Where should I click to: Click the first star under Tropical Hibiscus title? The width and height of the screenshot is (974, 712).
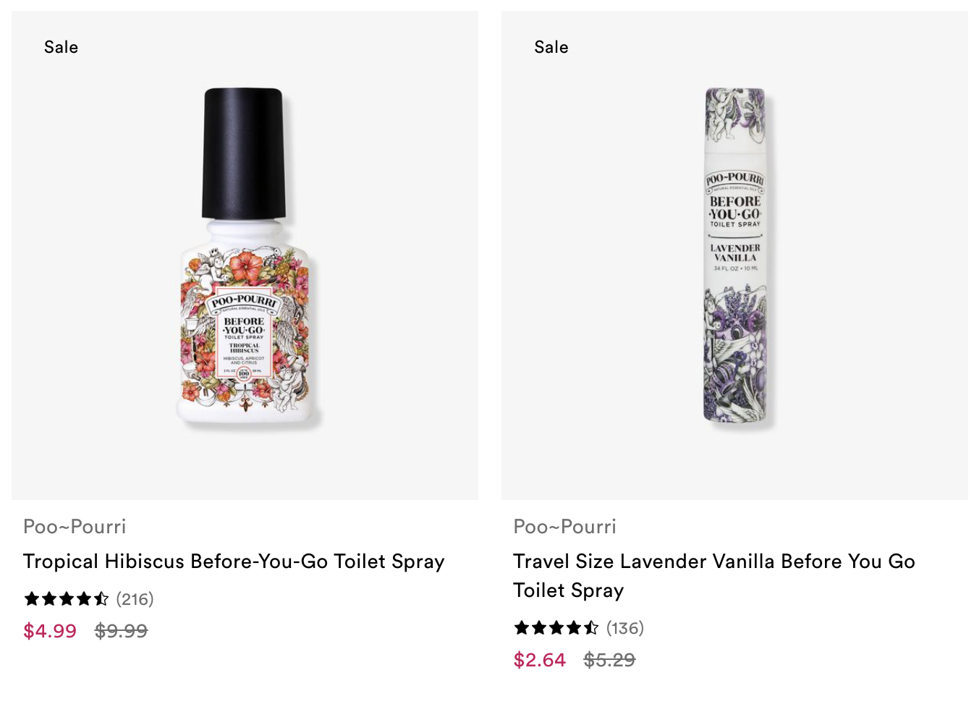pyautogui.click(x=32, y=599)
